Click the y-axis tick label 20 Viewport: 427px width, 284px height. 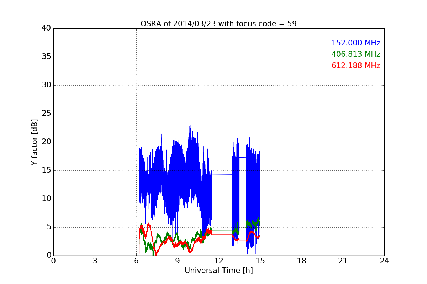tap(46, 142)
